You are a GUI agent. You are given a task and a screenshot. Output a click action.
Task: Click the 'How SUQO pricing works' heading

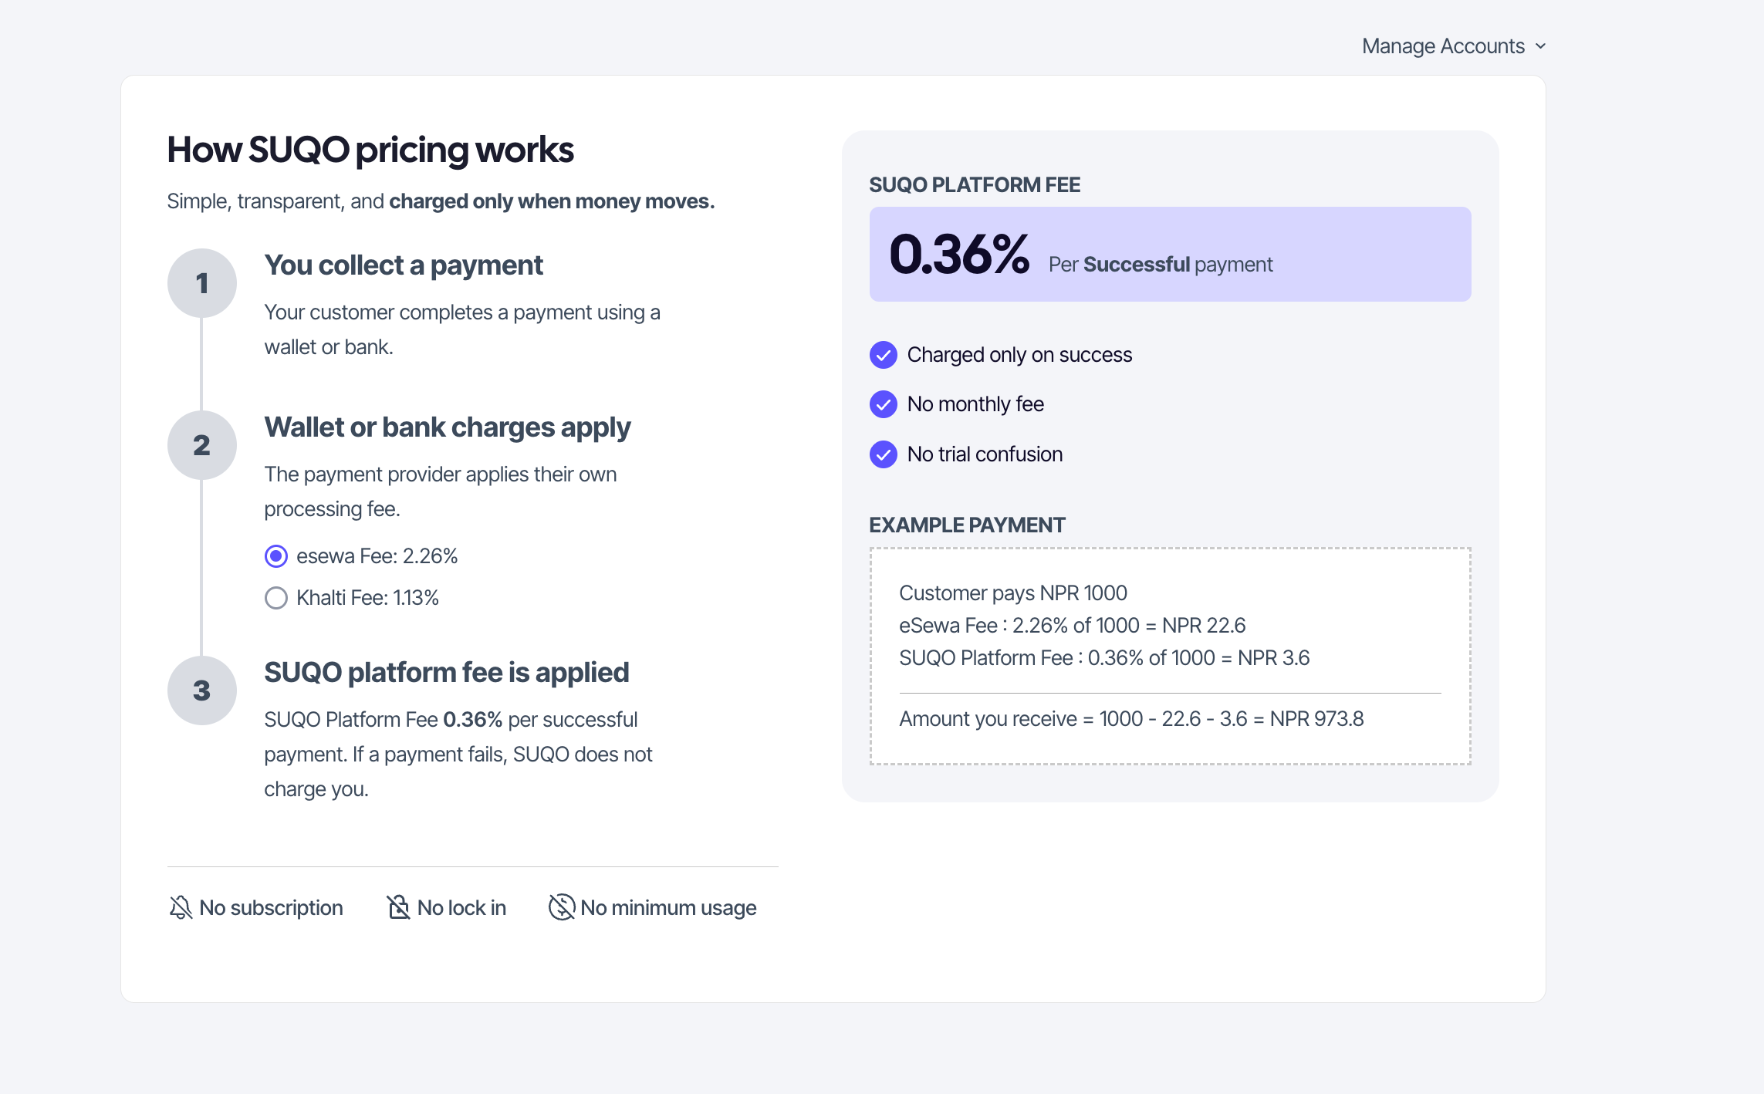pos(370,150)
